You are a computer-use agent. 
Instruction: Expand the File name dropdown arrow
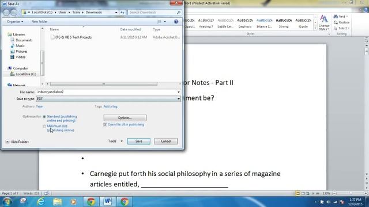pos(178,92)
